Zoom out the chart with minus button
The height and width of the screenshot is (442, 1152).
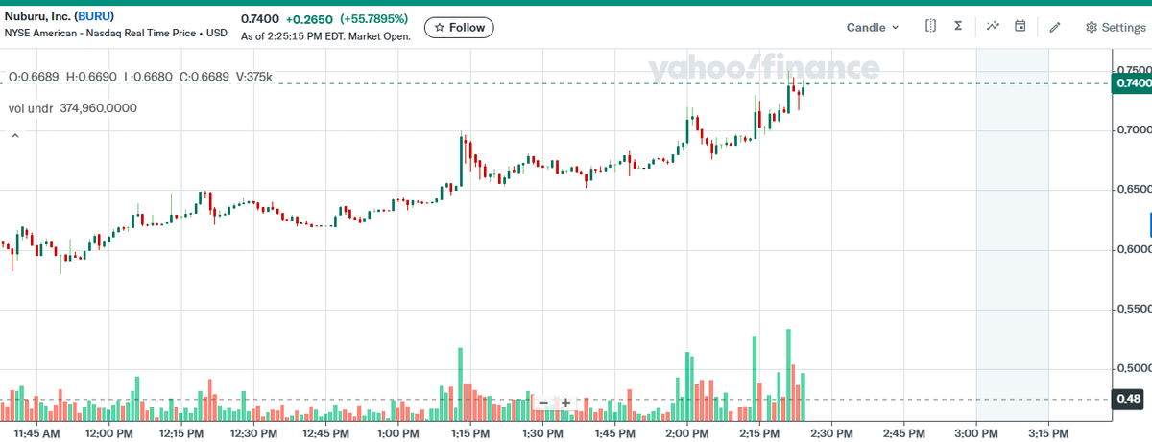[543, 403]
